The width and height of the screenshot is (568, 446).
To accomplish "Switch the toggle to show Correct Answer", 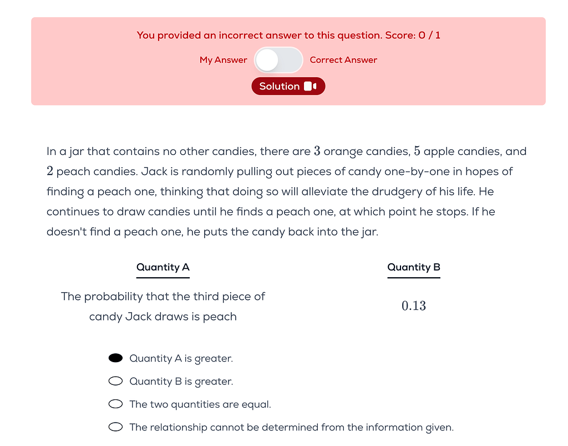I will pos(278,59).
